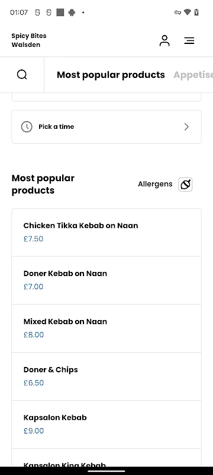Open the hamburger menu
The height and width of the screenshot is (475, 213).
(189, 40)
